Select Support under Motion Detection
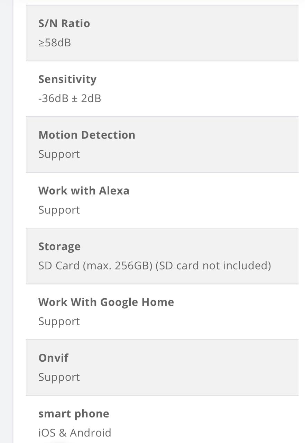Viewport: 305px width, 443px height. click(x=59, y=154)
